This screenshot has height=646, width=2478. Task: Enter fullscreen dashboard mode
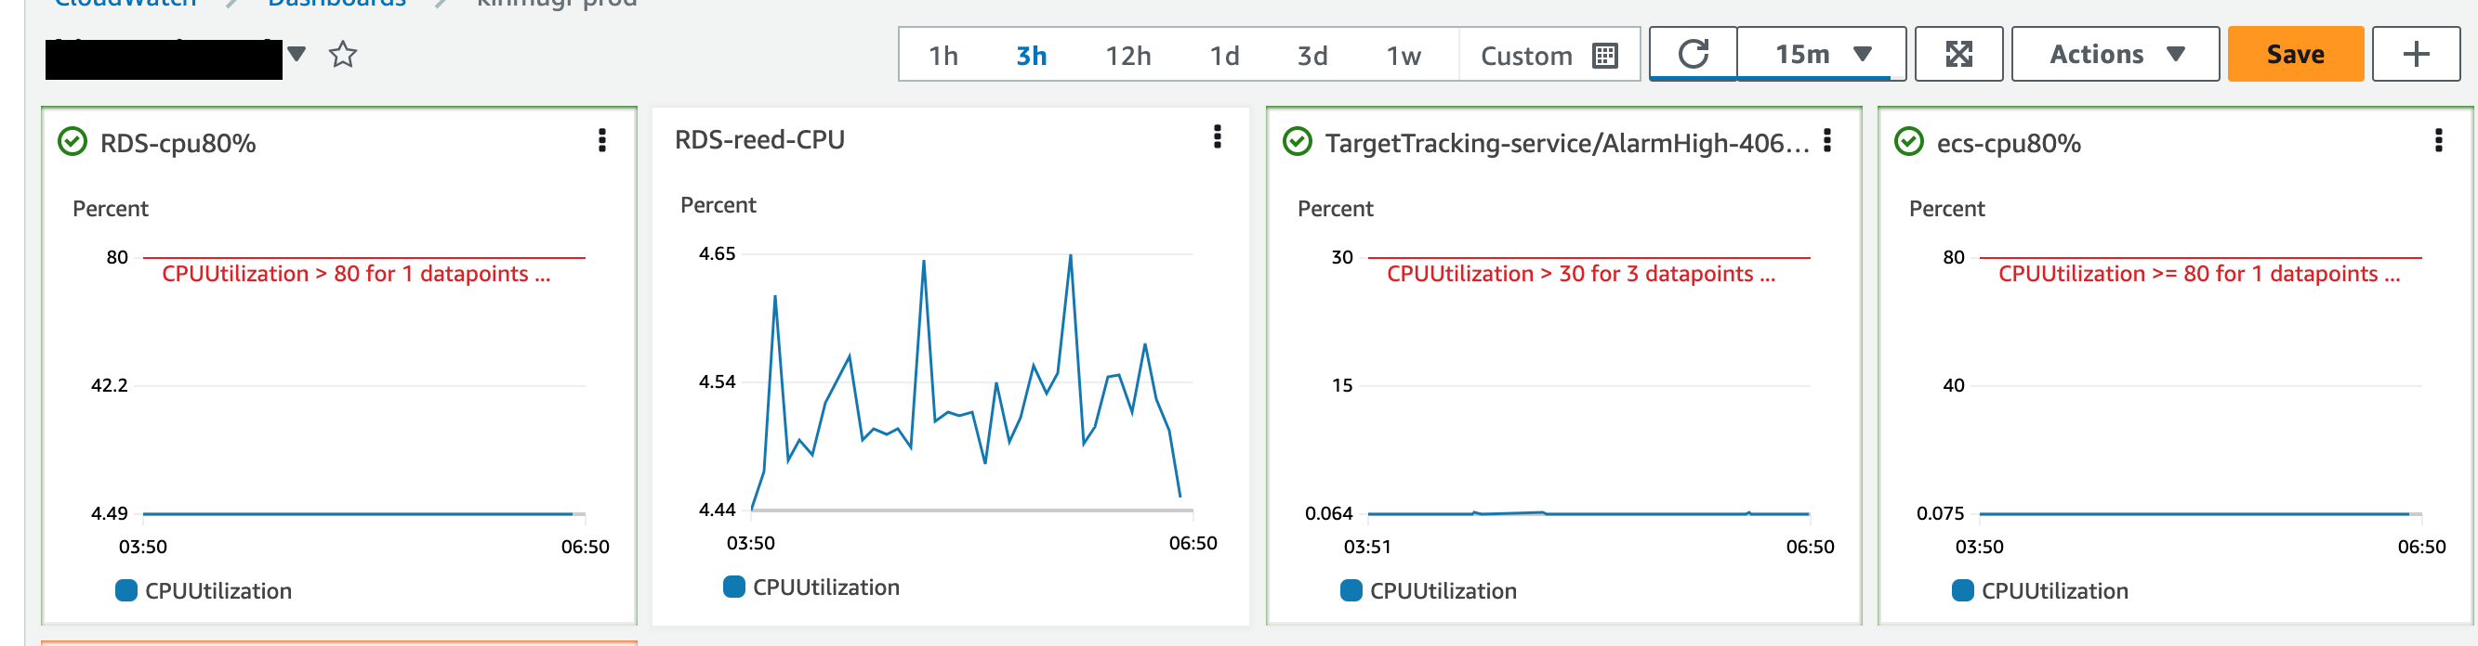click(x=1958, y=54)
